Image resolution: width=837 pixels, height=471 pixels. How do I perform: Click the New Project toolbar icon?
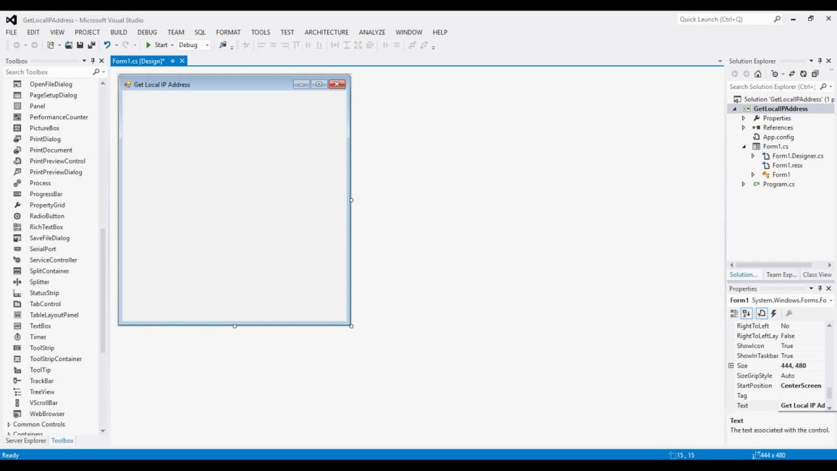click(50, 45)
